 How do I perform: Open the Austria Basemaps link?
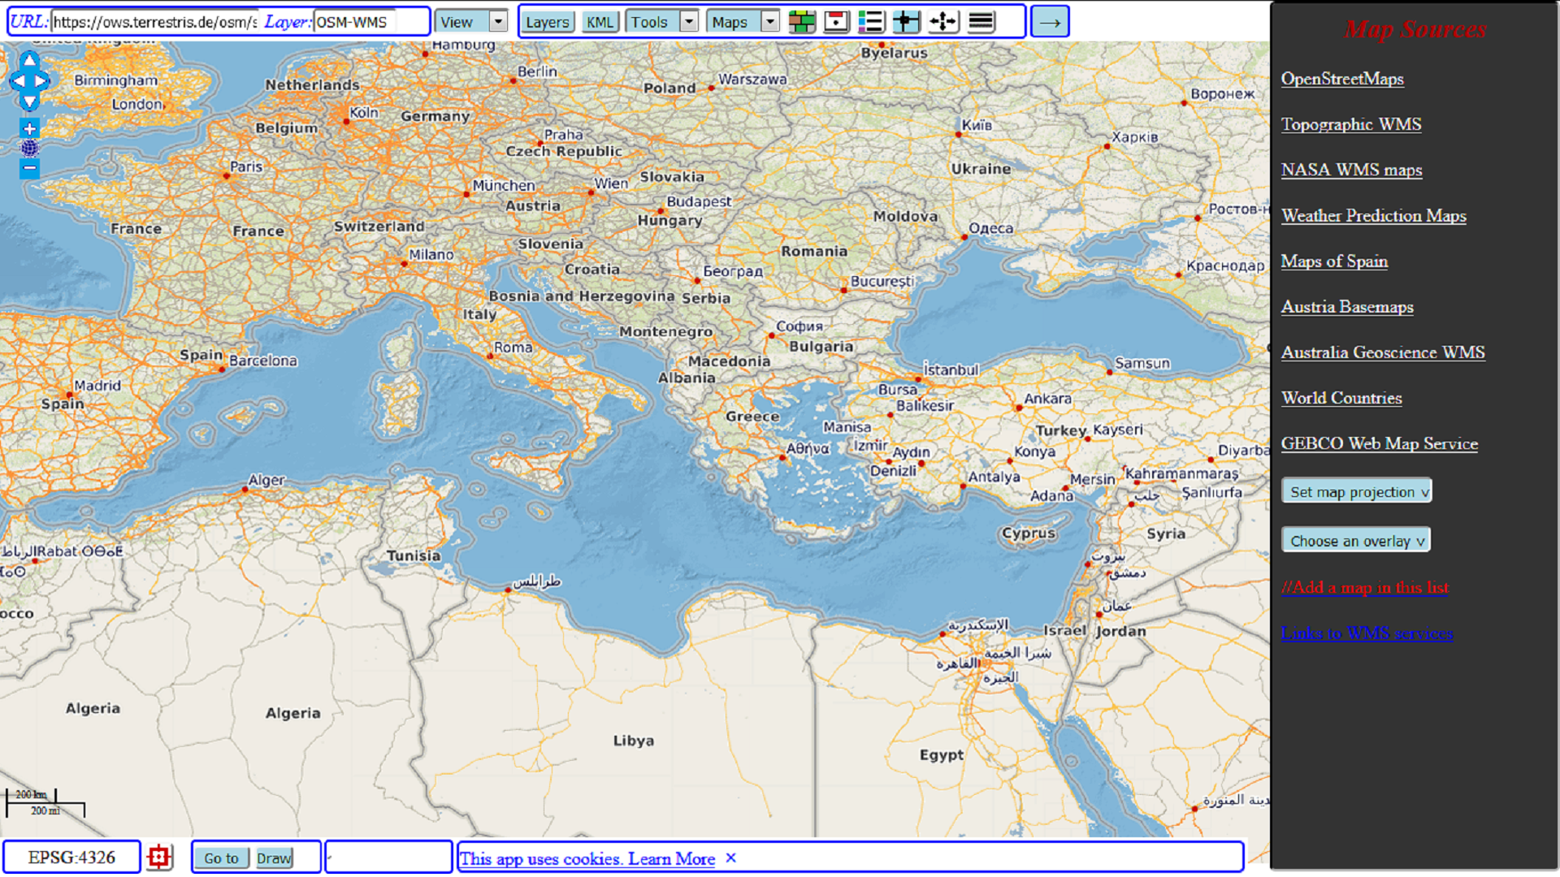pos(1347,306)
